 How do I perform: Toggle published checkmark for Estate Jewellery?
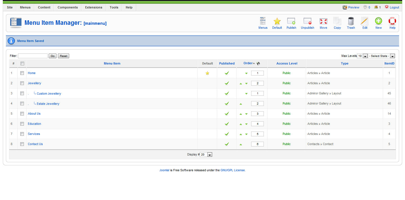pyautogui.click(x=227, y=104)
